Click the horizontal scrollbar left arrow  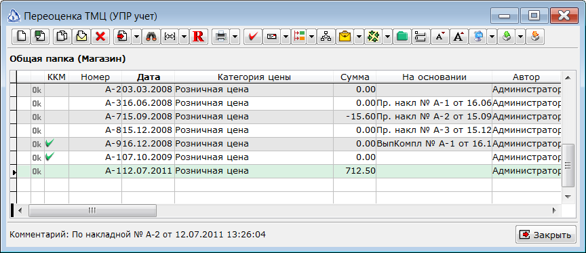(x=20, y=210)
